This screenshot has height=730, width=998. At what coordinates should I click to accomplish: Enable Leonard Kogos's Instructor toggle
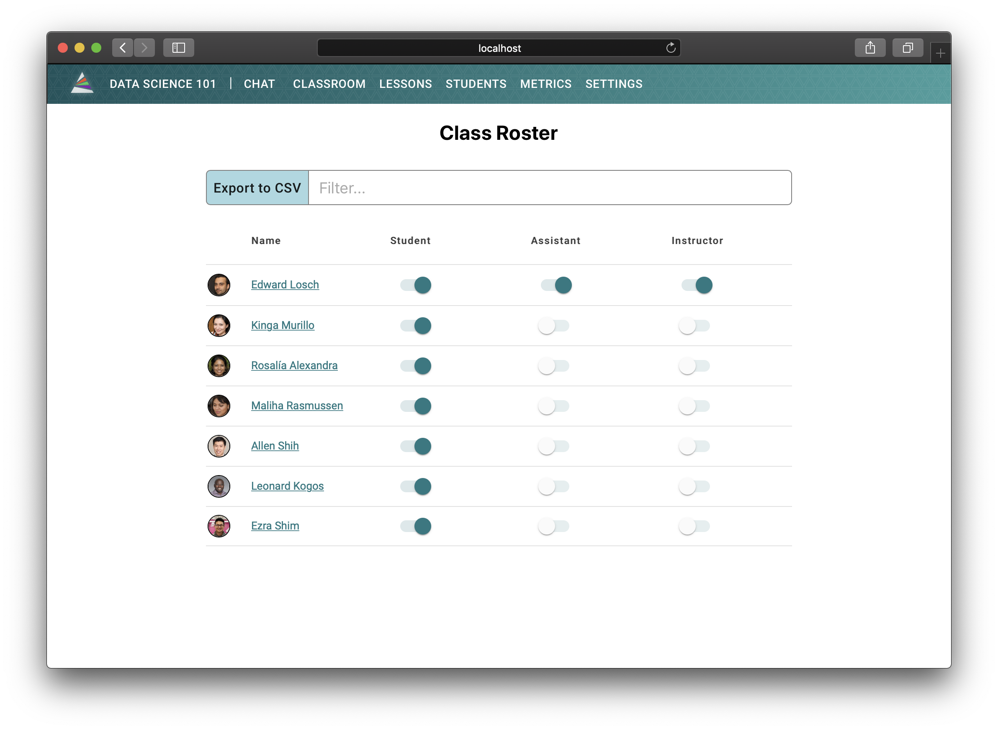694,486
